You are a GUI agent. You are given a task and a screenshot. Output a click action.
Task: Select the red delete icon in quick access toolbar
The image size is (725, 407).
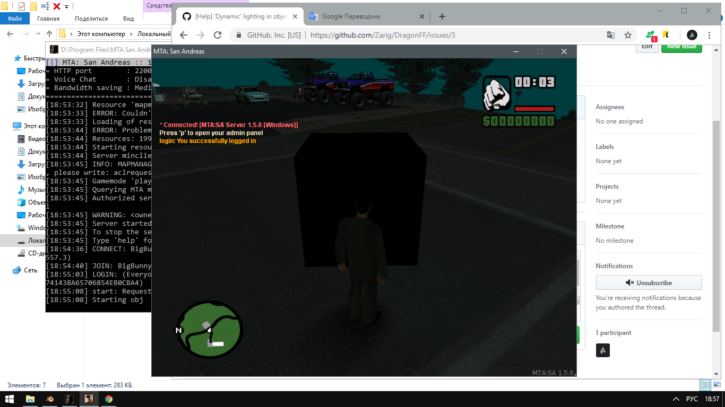tap(57, 6)
